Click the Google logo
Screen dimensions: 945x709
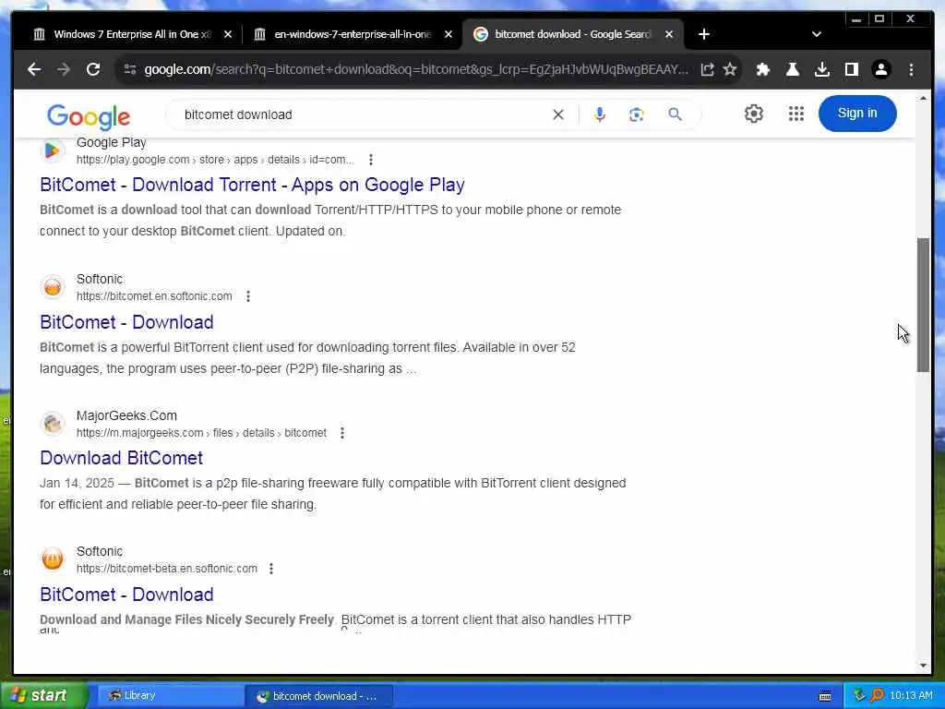(89, 116)
